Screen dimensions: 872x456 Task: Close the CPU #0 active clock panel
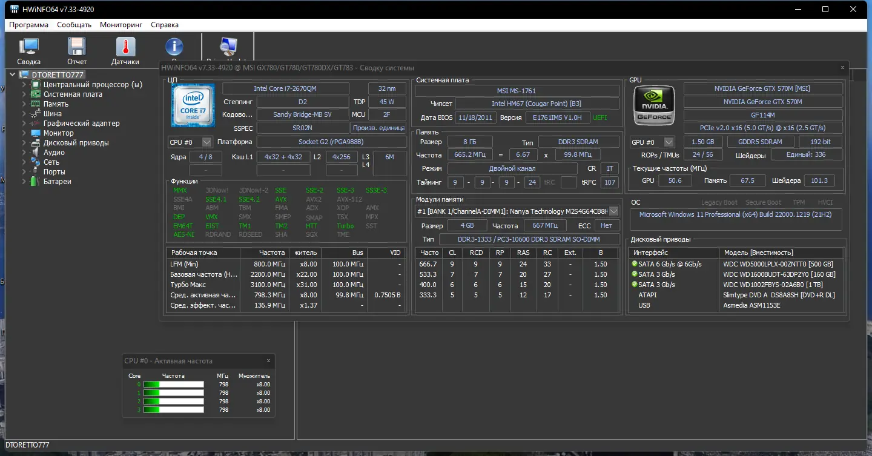point(268,360)
